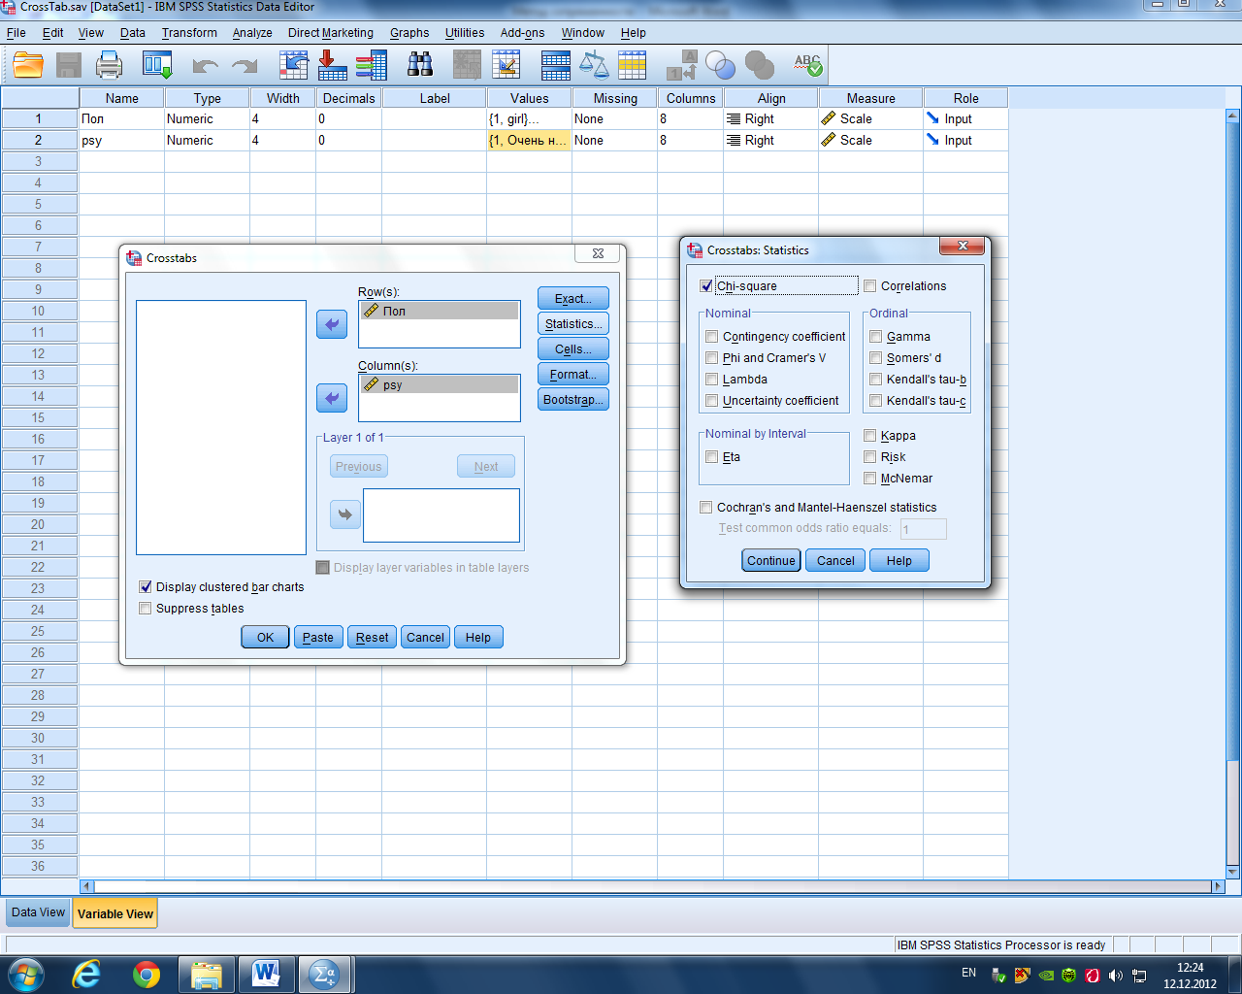
Task: Click the Redo arrow in the toolbar
Action: click(245, 66)
